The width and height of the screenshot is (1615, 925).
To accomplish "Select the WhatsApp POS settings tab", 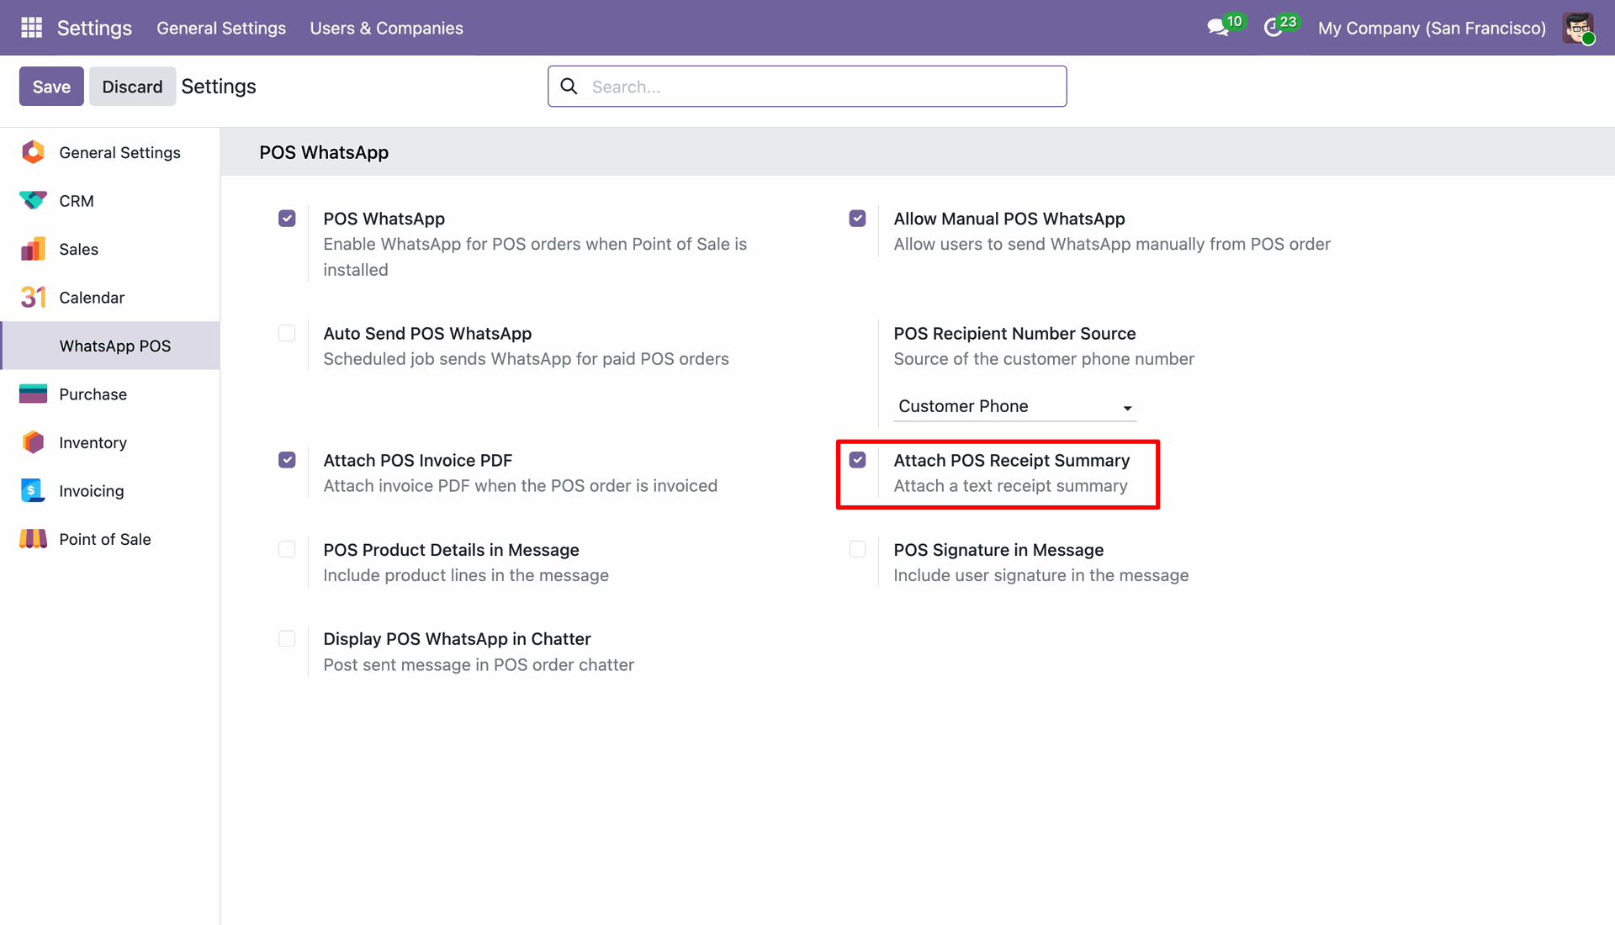I will coord(110,346).
